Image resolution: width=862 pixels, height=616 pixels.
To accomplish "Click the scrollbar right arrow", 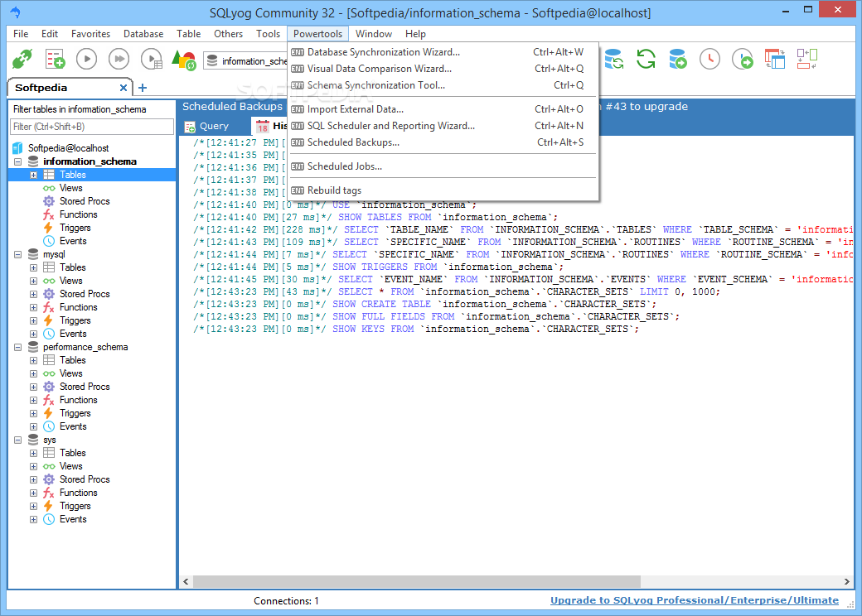I will [x=846, y=581].
